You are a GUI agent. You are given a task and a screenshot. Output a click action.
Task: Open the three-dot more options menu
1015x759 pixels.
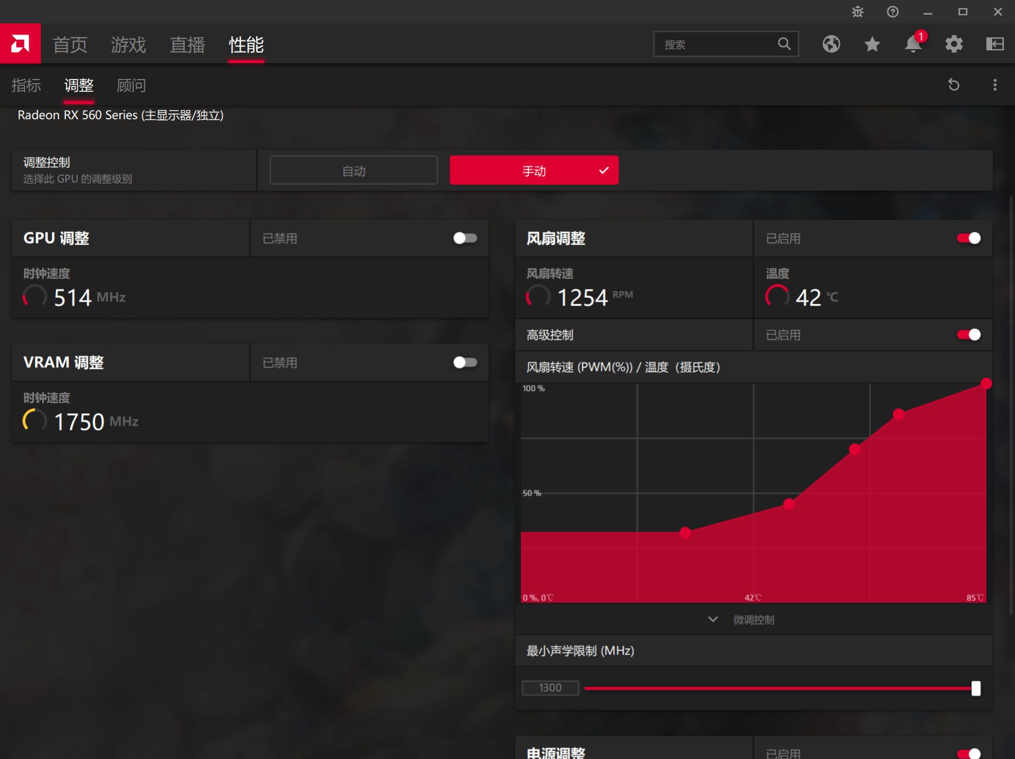tap(995, 85)
